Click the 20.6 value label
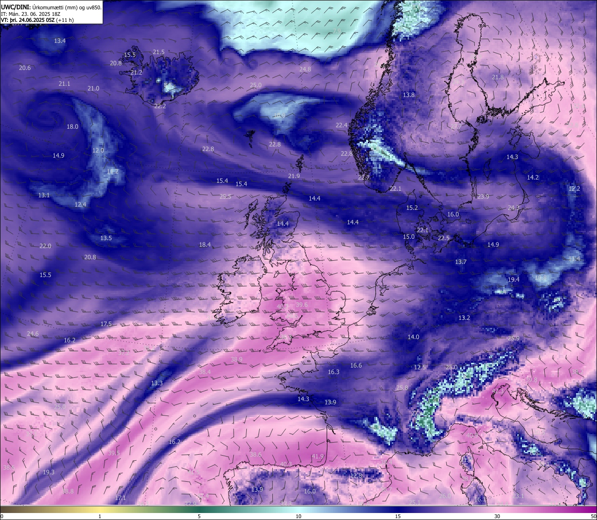The height and width of the screenshot is (520, 597). pyautogui.click(x=25, y=68)
